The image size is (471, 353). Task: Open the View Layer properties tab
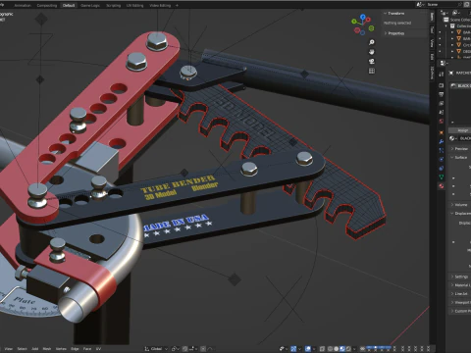click(x=442, y=103)
